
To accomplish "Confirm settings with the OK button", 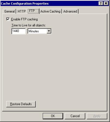I will [x=53, y=116].
